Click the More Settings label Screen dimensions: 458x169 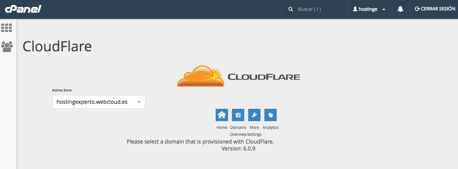coord(254,131)
